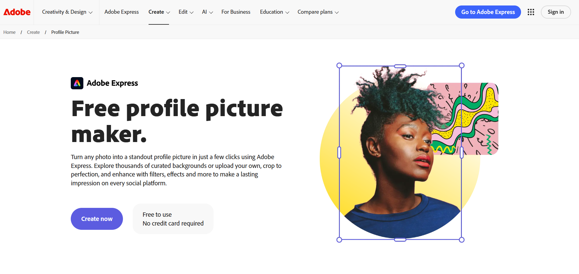Click the Adobe Express app icon
This screenshot has height=274, width=579.
coord(77,83)
